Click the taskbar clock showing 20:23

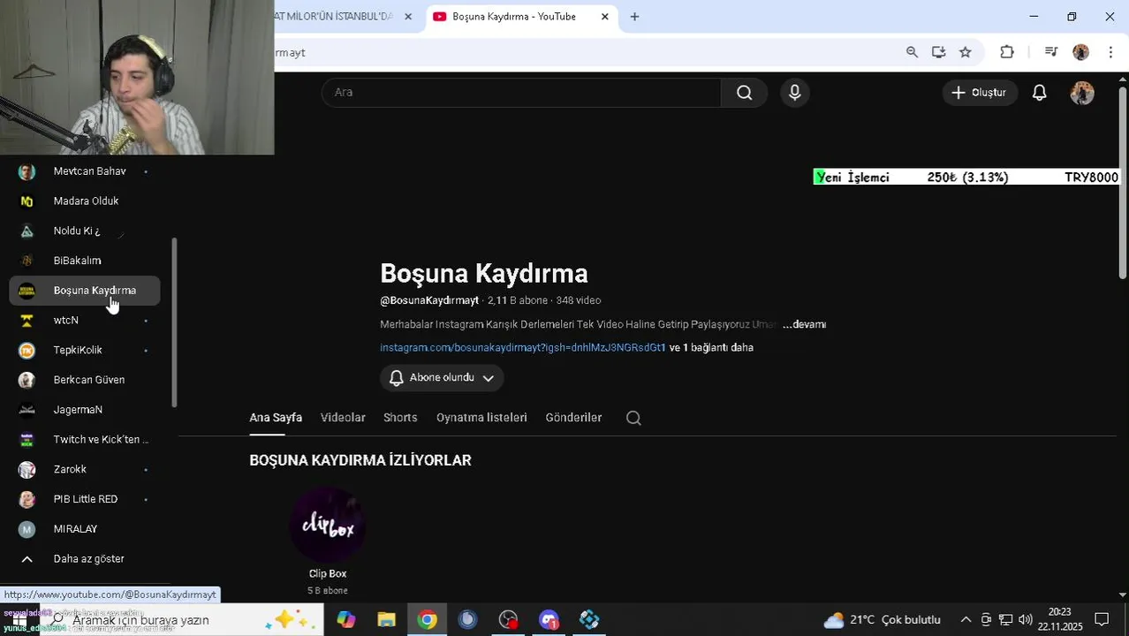1060,619
